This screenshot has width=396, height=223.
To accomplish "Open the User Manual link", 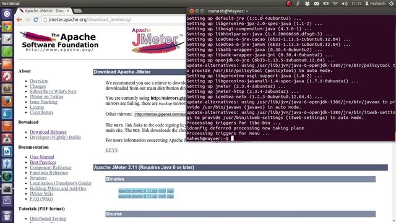I will 42,157.
